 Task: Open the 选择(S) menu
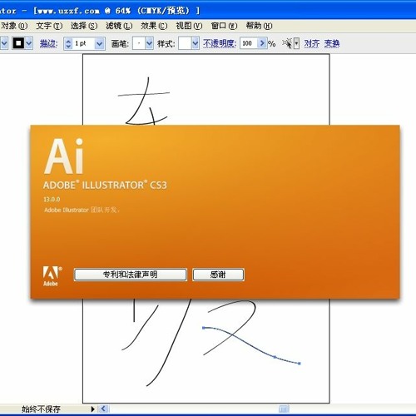tap(84, 26)
